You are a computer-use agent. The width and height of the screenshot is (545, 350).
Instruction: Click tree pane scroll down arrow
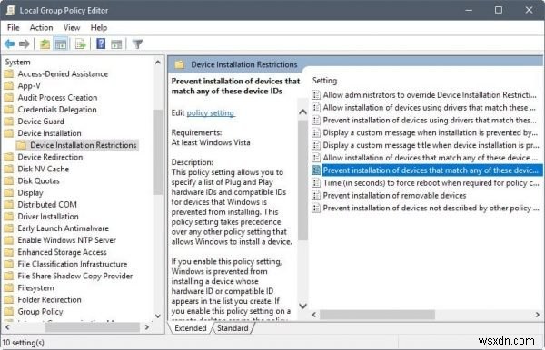[x=157, y=316]
